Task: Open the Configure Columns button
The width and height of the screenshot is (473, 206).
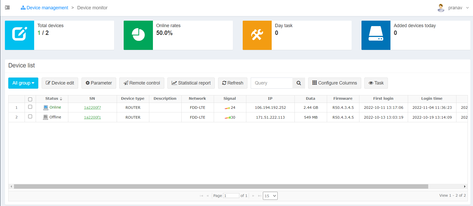Action: pos(334,83)
